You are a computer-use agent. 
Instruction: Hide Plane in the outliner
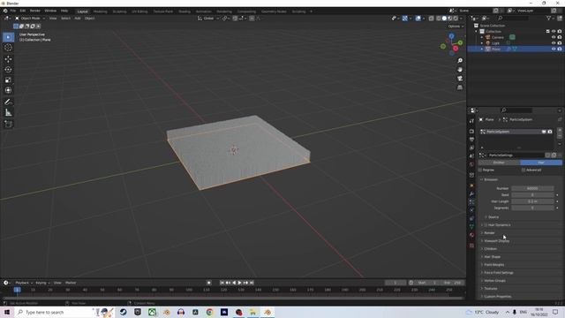pos(554,49)
